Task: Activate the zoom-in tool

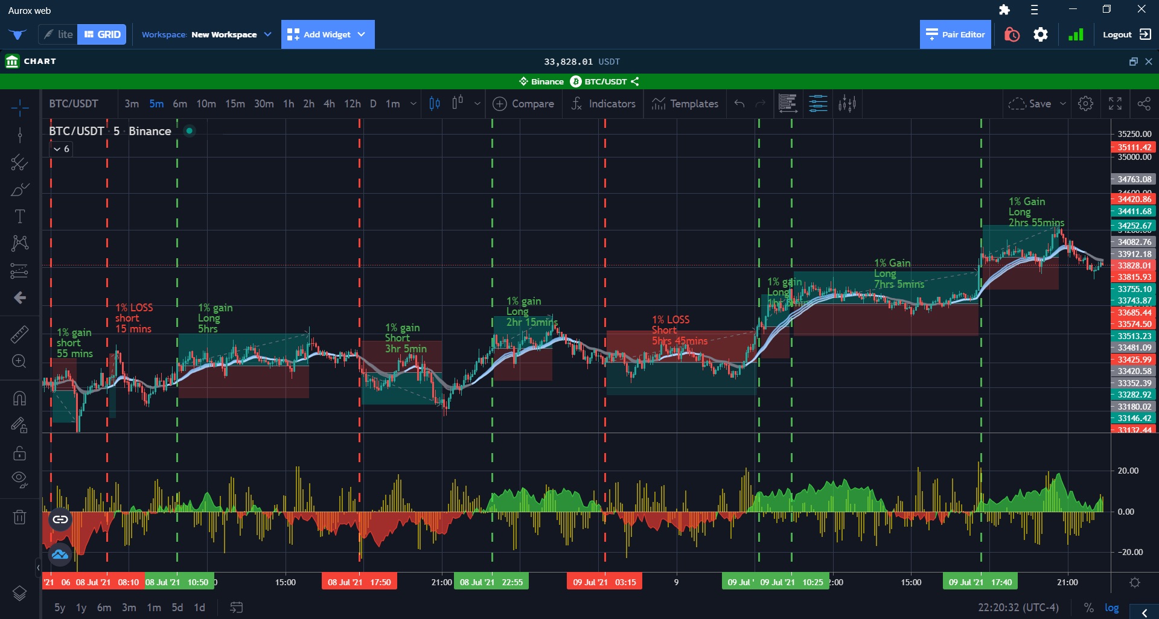Action: coord(20,361)
